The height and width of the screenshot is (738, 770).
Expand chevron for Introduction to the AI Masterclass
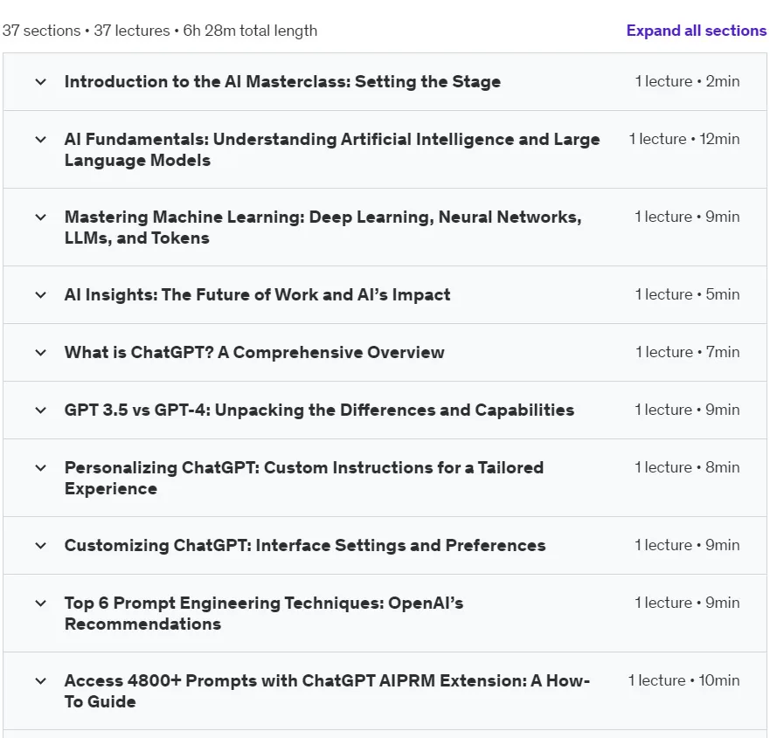(41, 82)
